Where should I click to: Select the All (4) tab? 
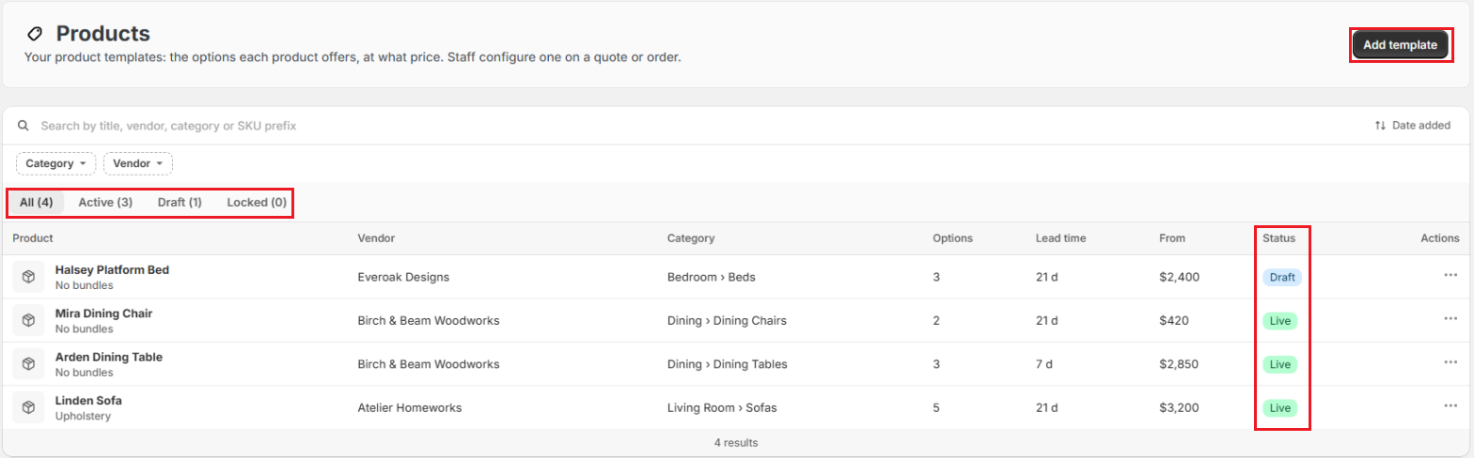tap(37, 202)
